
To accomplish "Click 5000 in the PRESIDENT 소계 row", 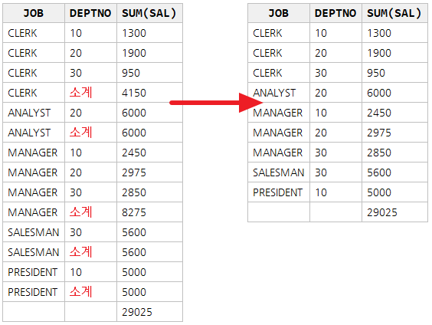I will pyautogui.click(x=134, y=292).
